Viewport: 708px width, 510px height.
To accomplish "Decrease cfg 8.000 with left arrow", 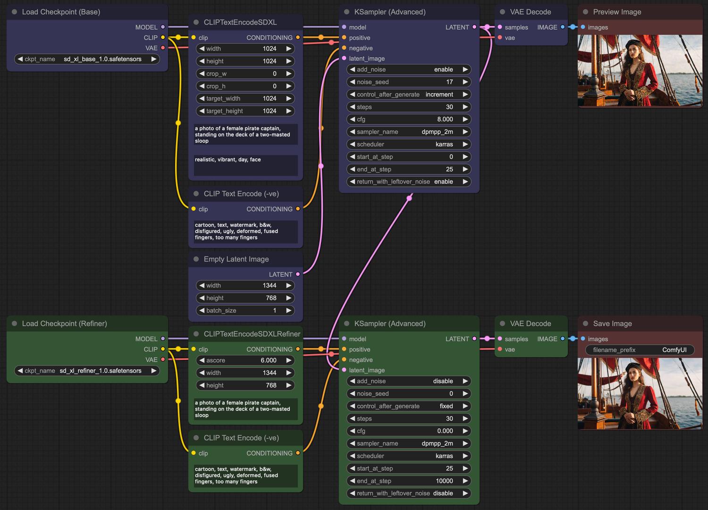I will click(353, 119).
